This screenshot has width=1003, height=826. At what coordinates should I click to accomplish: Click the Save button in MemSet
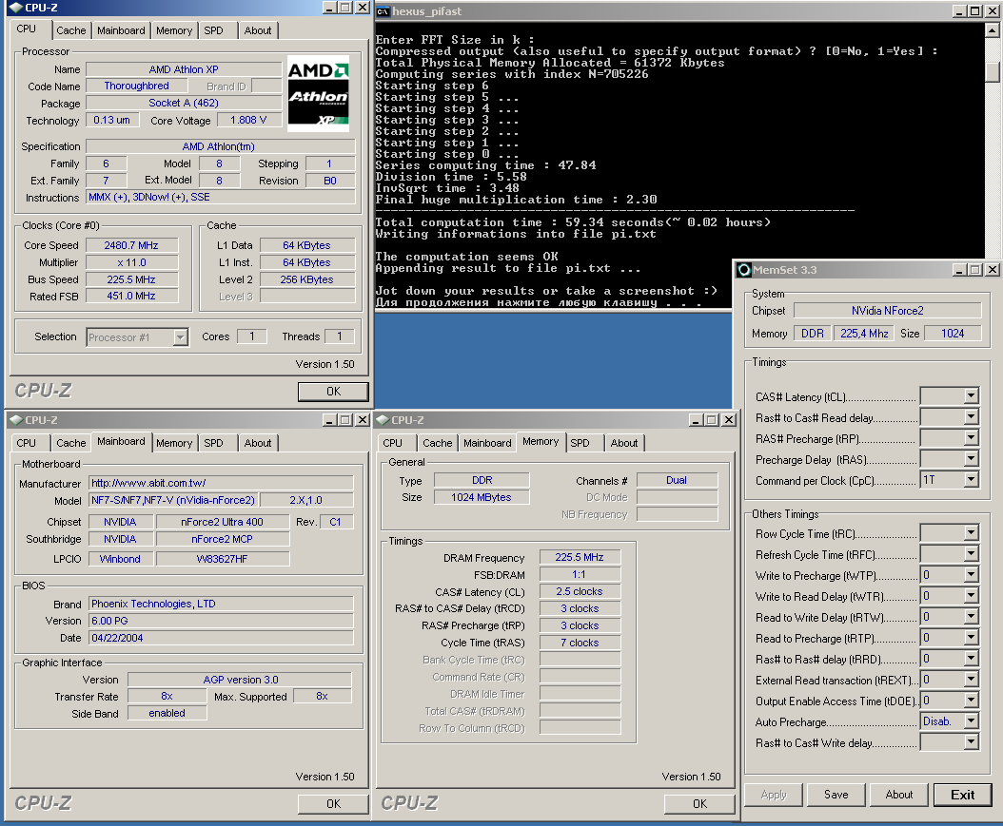(836, 795)
